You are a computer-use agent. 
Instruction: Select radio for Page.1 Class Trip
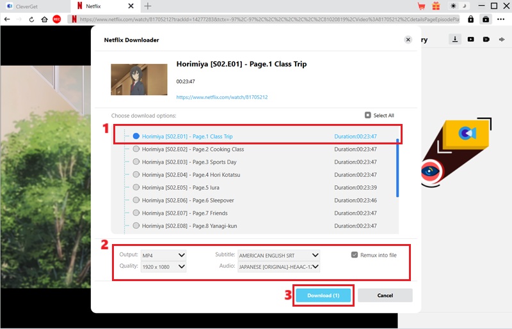pos(136,136)
